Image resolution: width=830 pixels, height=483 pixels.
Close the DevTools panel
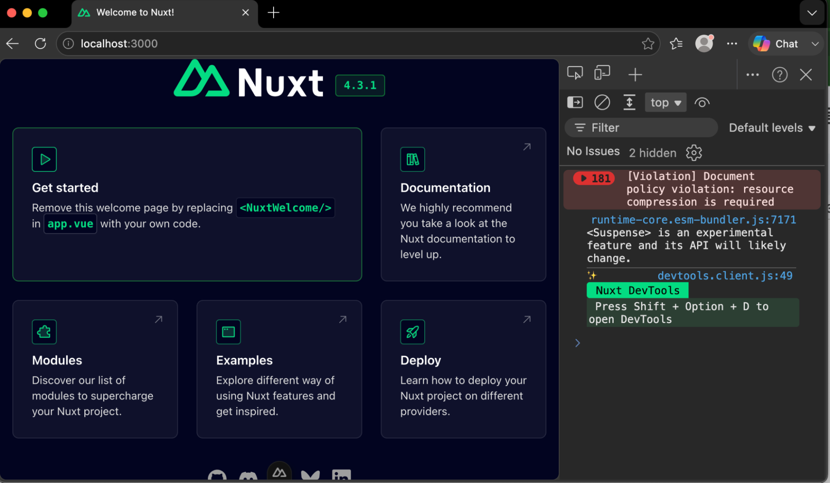pos(806,75)
